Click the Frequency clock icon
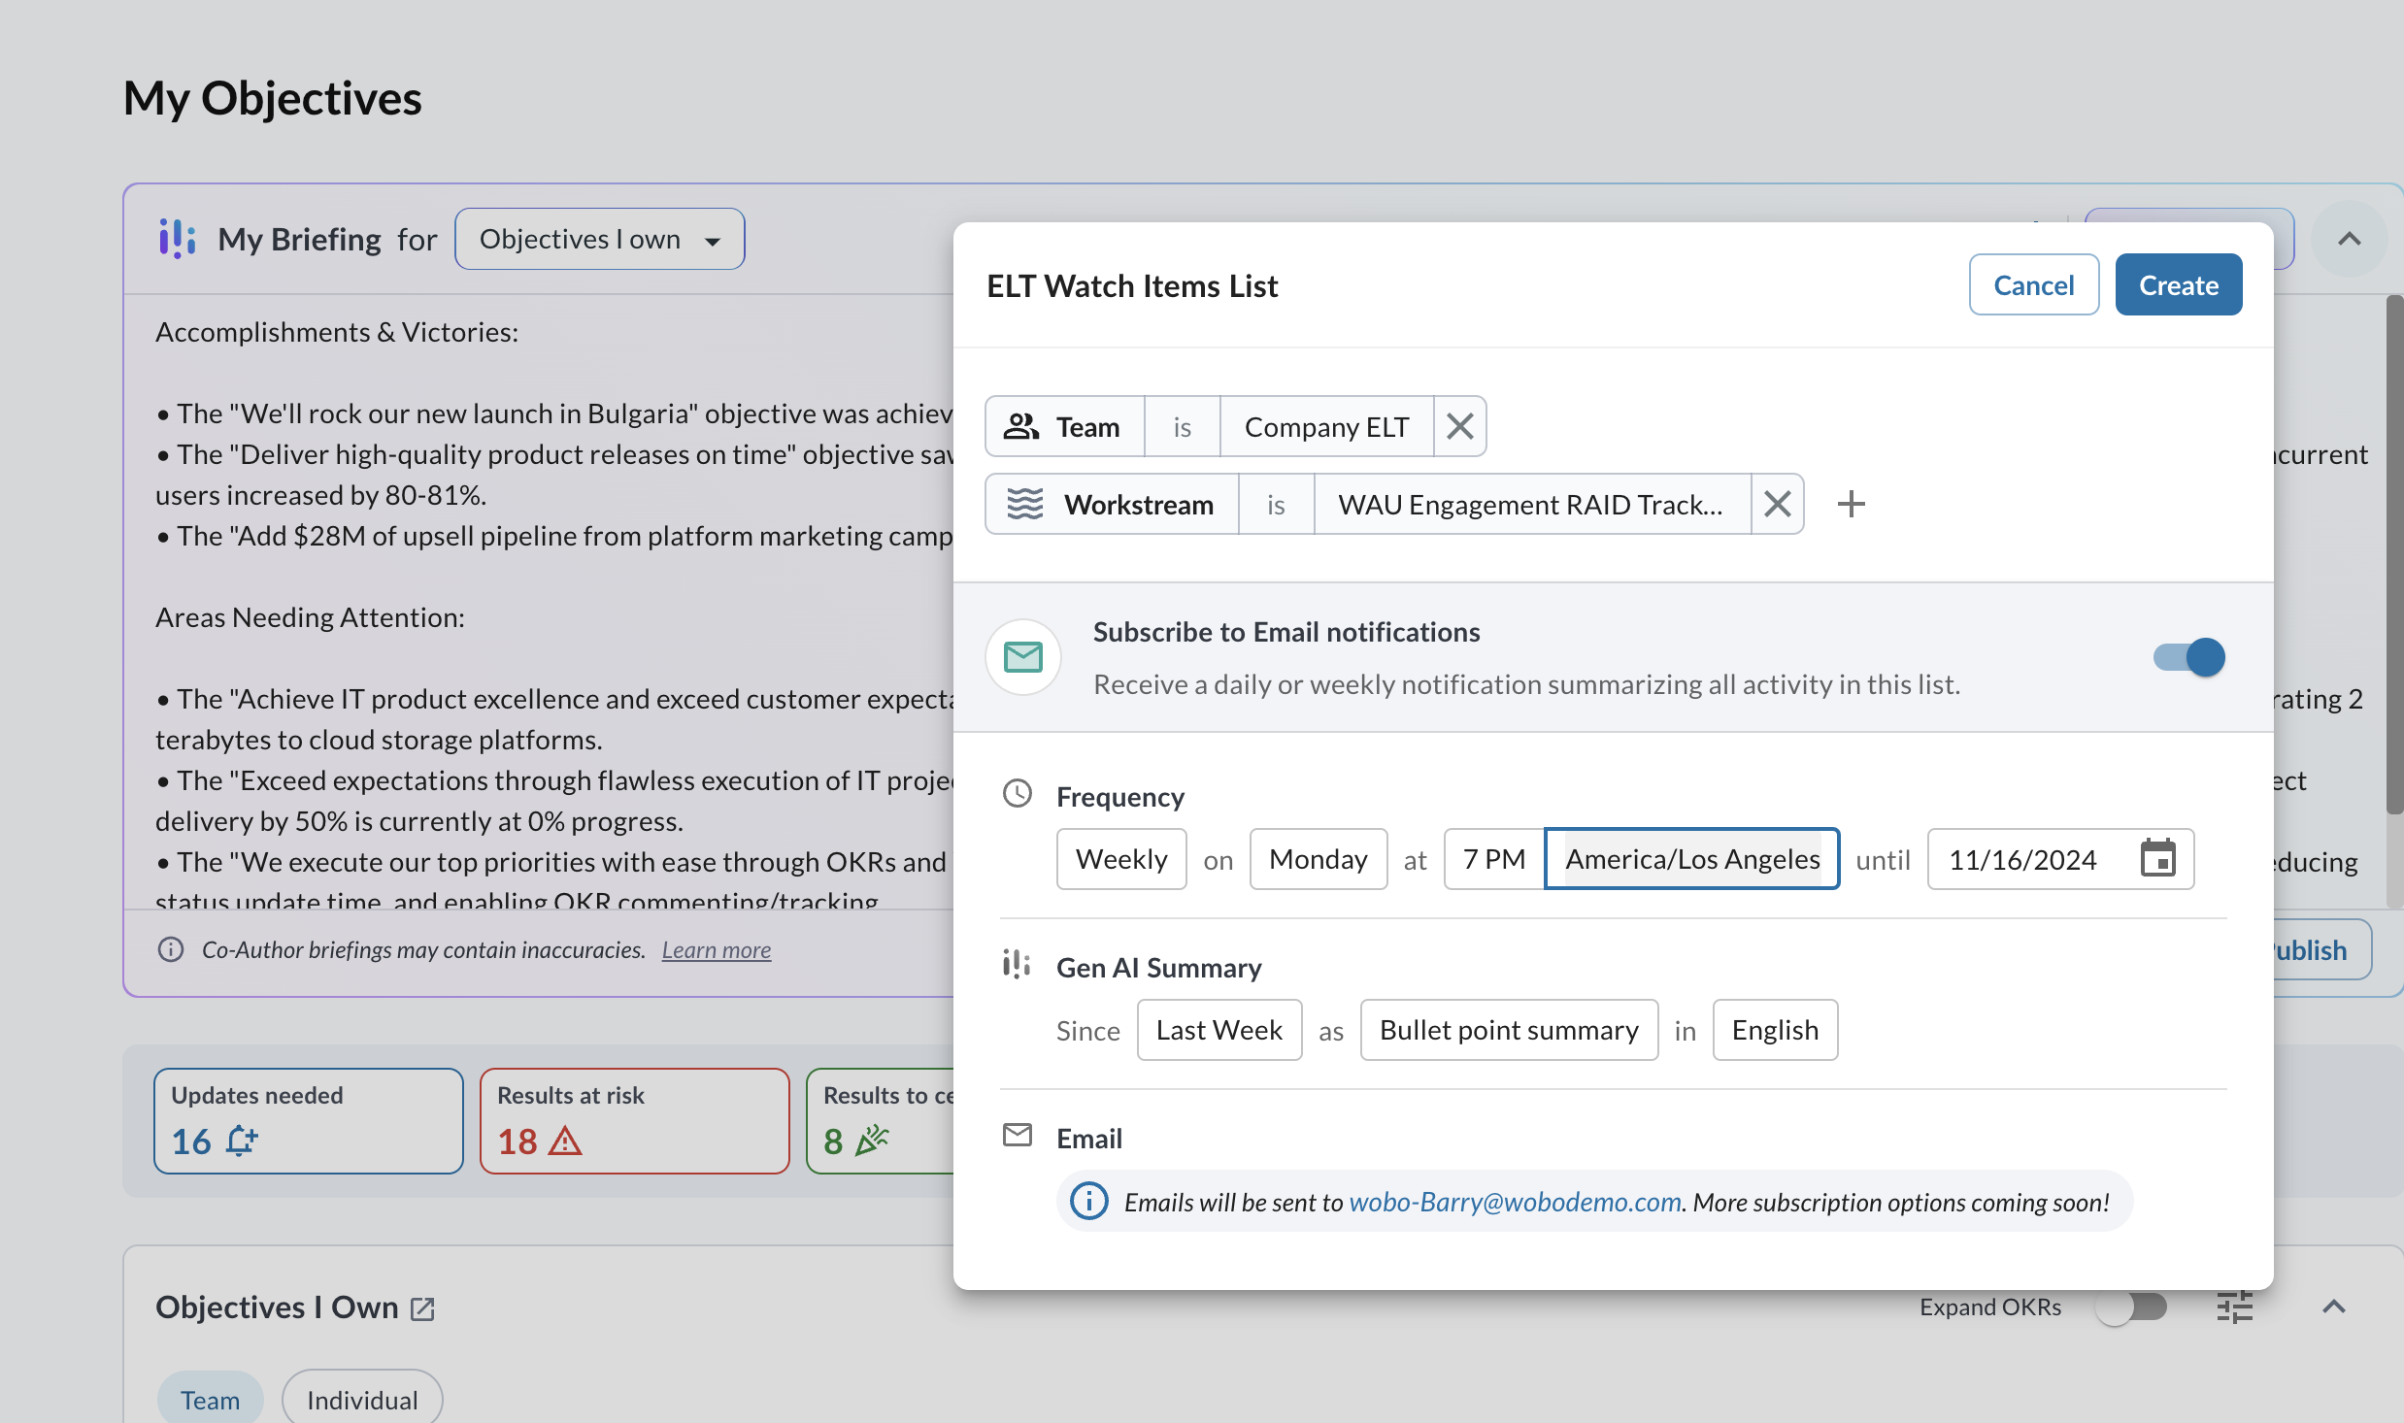This screenshot has width=2404, height=1423. tap(1017, 794)
